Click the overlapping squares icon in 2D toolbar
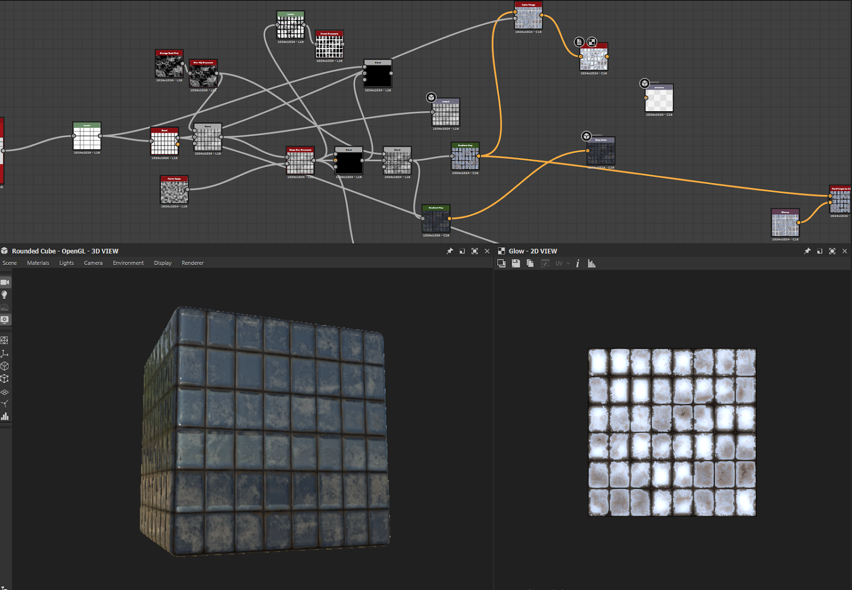The width and height of the screenshot is (852, 590). point(501,263)
